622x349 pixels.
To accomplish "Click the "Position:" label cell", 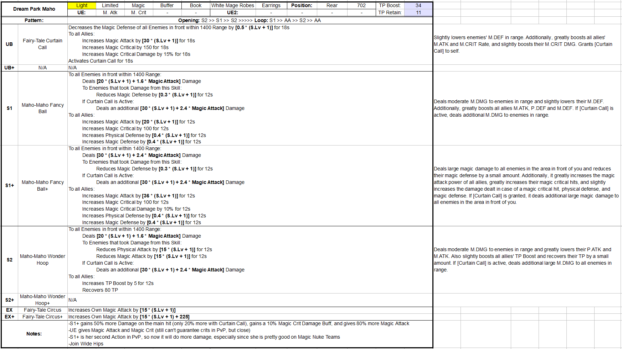I will point(302,6).
